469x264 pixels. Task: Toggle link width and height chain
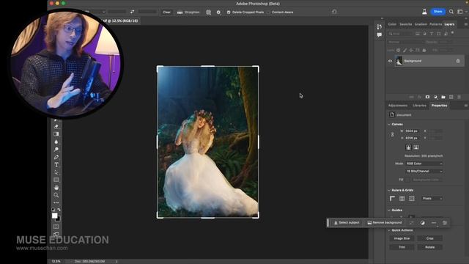[x=393, y=135]
